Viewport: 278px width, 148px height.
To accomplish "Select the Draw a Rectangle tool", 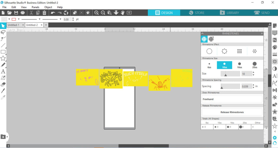I will [x=3, y=52].
